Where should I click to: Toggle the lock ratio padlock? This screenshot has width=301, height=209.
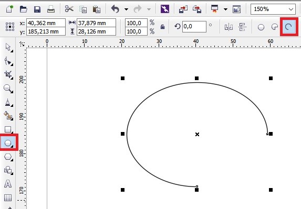[163, 27]
